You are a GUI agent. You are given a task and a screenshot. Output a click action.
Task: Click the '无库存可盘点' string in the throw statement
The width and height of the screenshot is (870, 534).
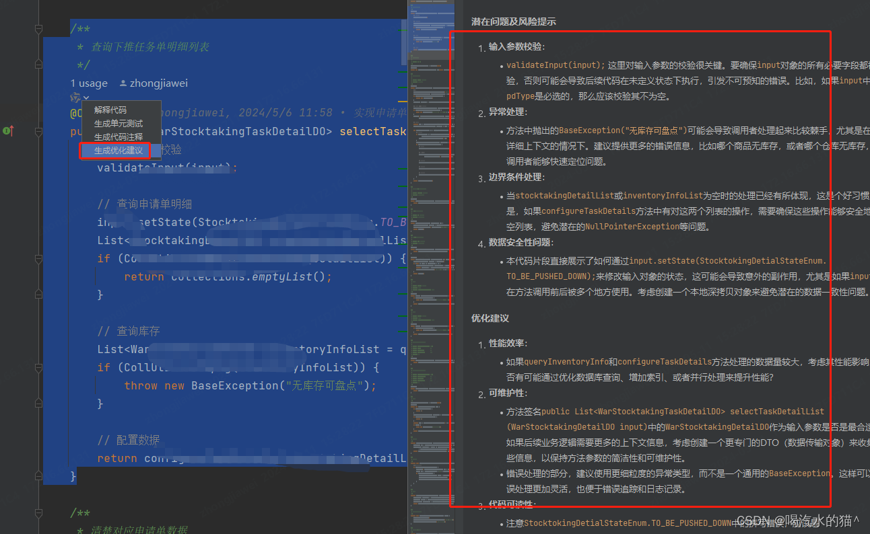click(326, 385)
